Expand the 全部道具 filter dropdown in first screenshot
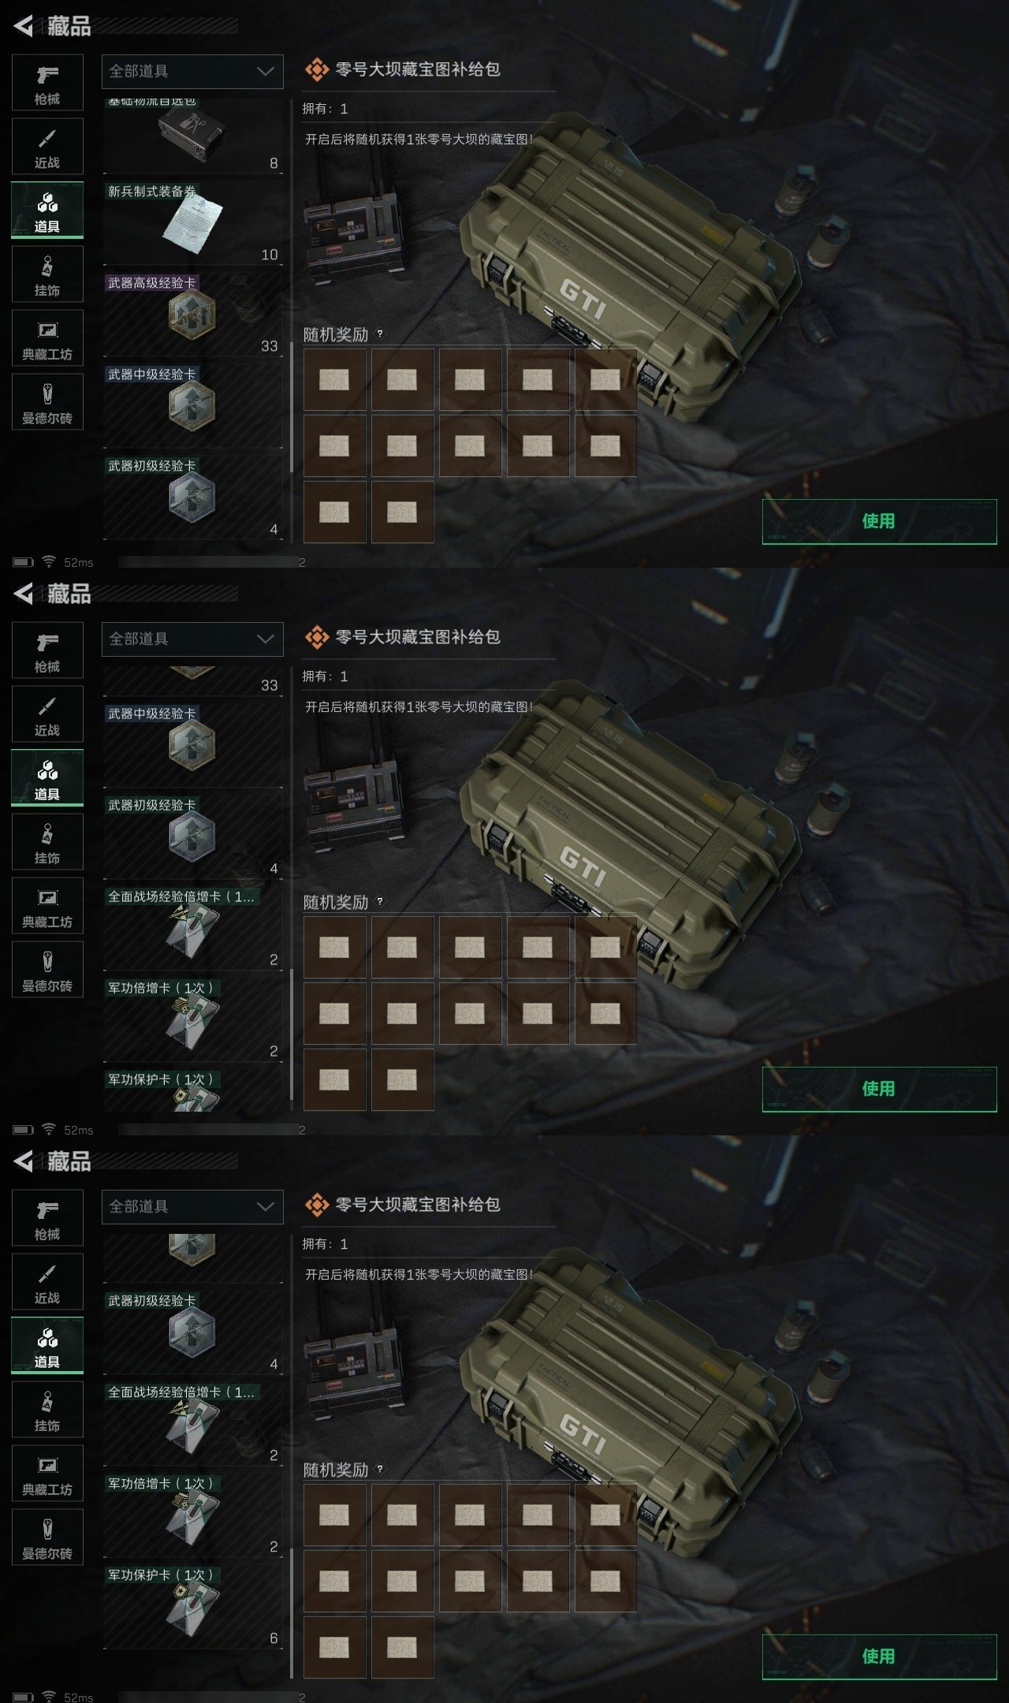Viewport: 1009px width, 1703px height. point(192,72)
